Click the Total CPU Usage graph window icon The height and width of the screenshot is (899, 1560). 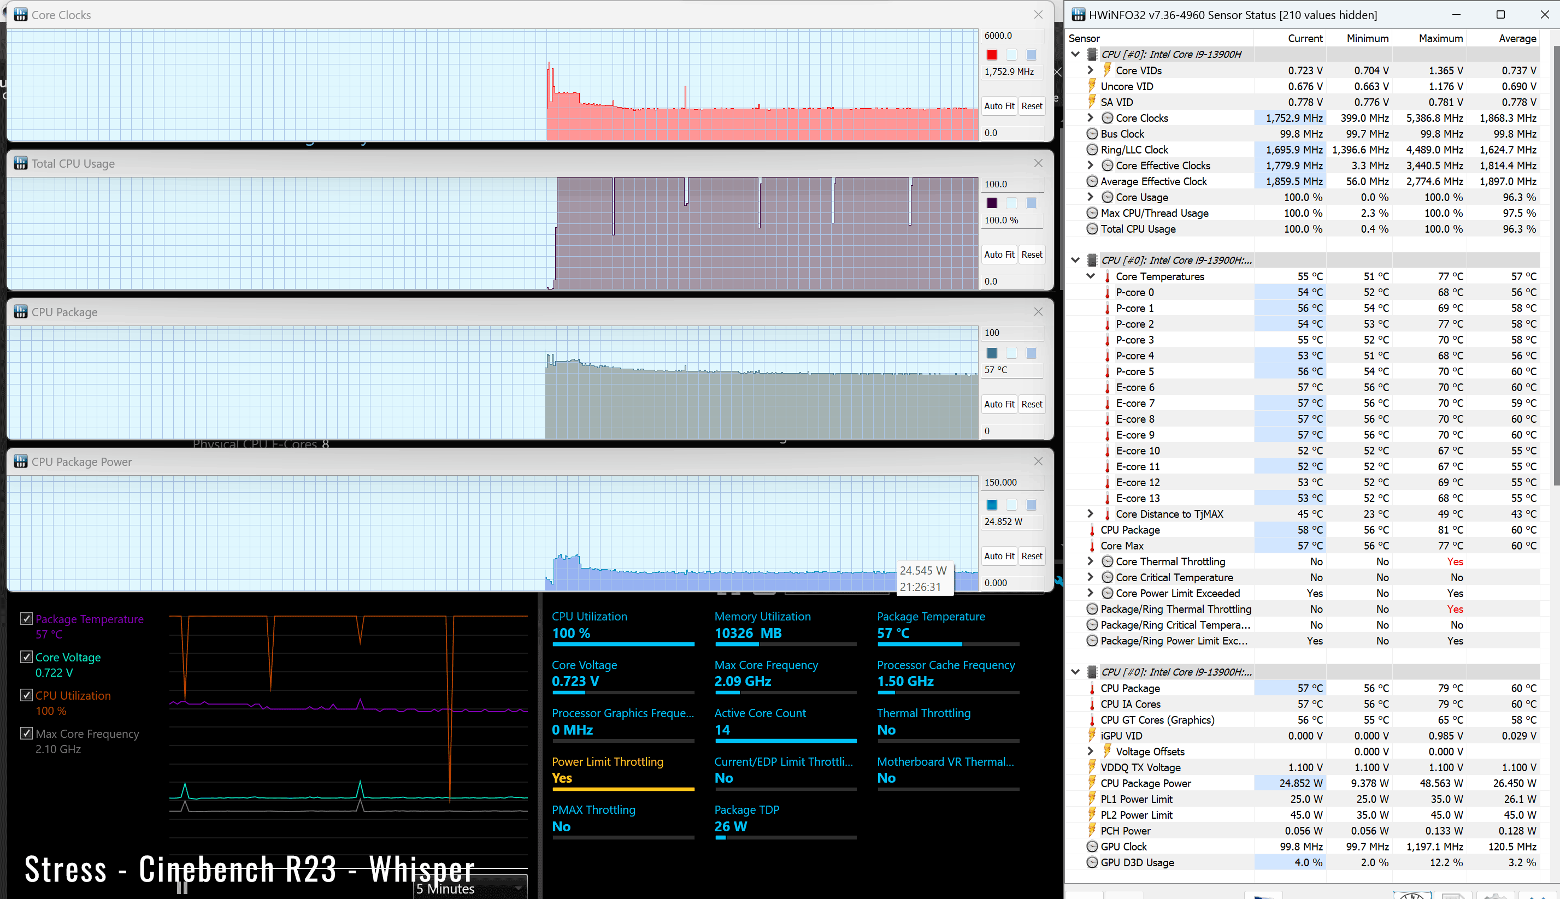(21, 163)
